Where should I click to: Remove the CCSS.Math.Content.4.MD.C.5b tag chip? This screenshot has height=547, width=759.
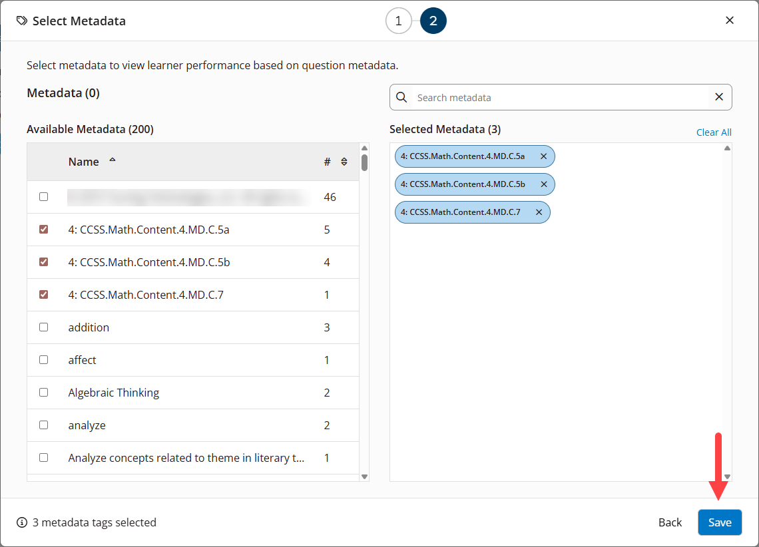(544, 184)
